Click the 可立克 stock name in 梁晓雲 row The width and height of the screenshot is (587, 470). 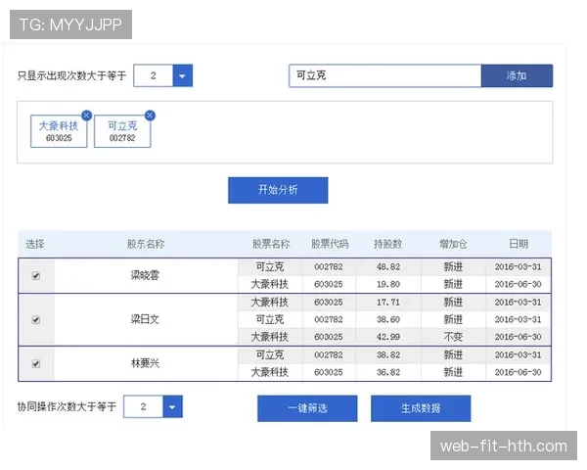coord(270,267)
